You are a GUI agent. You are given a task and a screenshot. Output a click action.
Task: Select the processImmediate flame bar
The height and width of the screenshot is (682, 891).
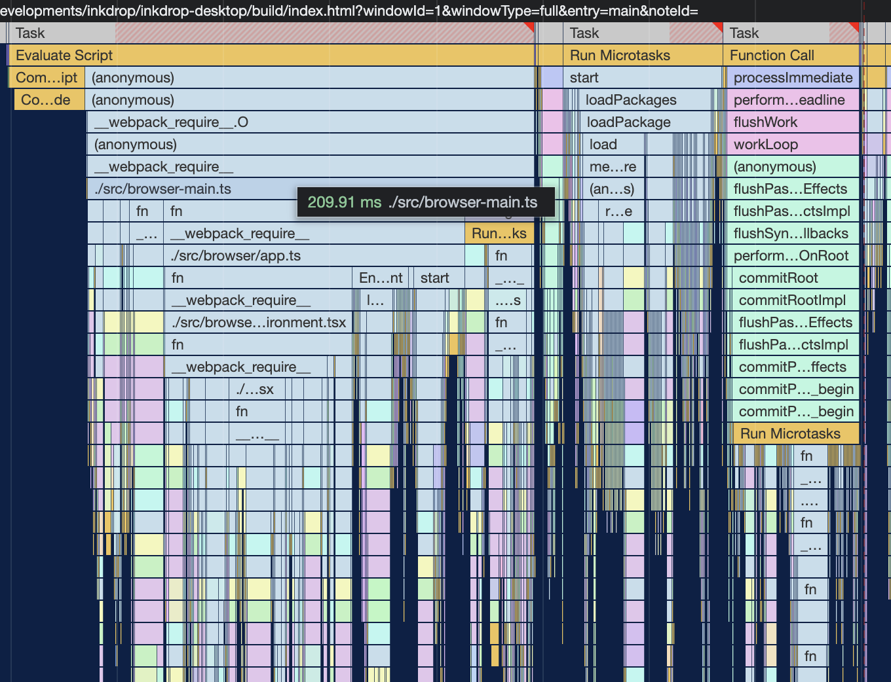(793, 78)
